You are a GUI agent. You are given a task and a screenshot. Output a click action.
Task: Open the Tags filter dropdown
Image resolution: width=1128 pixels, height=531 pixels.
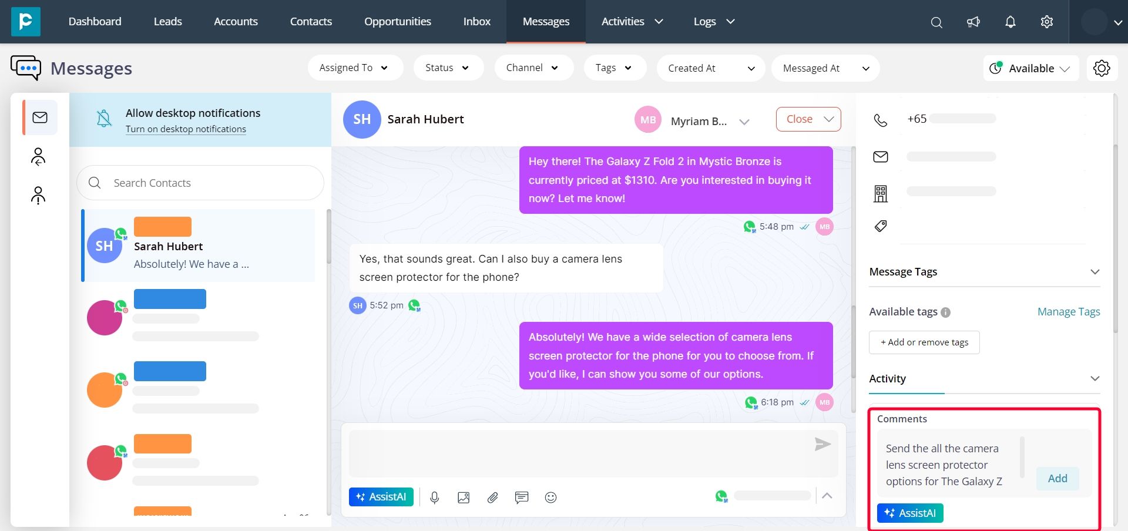tap(615, 68)
